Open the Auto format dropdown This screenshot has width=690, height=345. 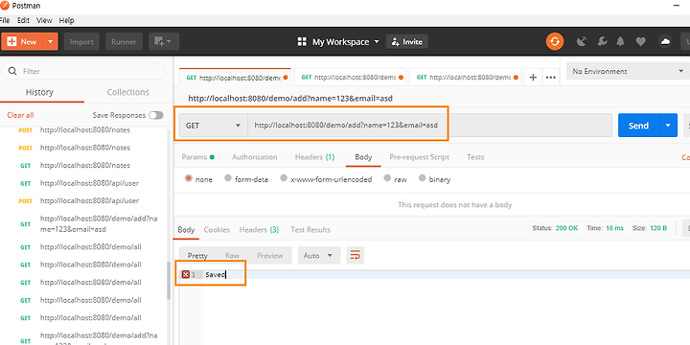click(319, 255)
